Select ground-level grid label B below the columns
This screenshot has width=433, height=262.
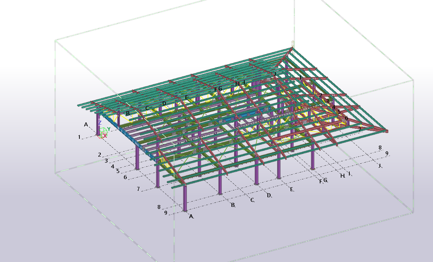click(x=233, y=205)
